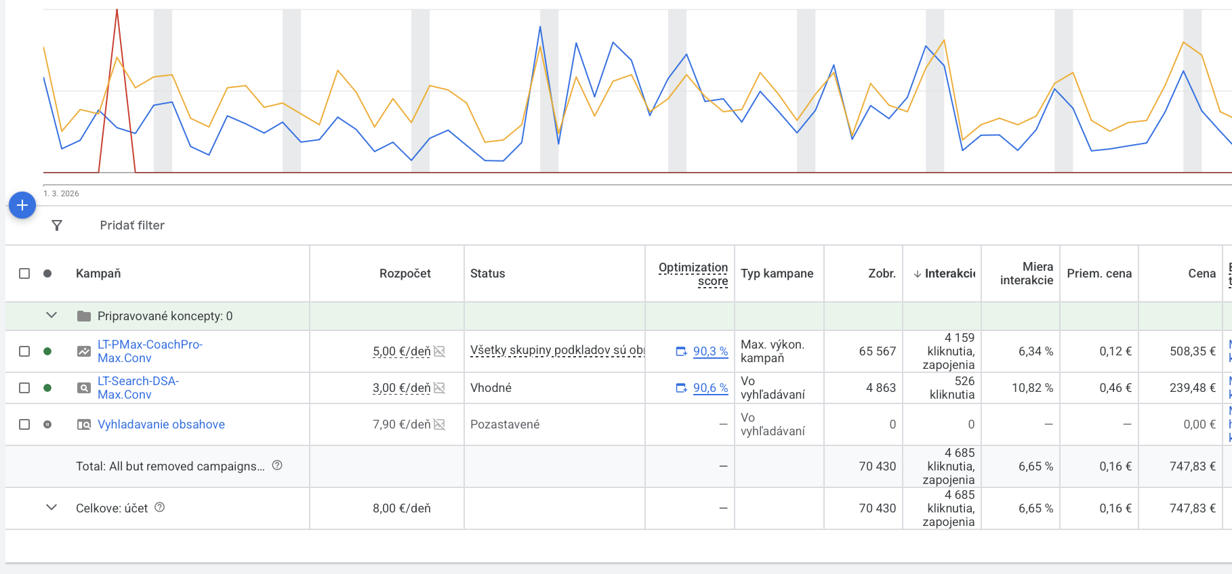The width and height of the screenshot is (1232, 574).
Task: Click help icon next to Celkove: účet
Action: tap(160, 507)
